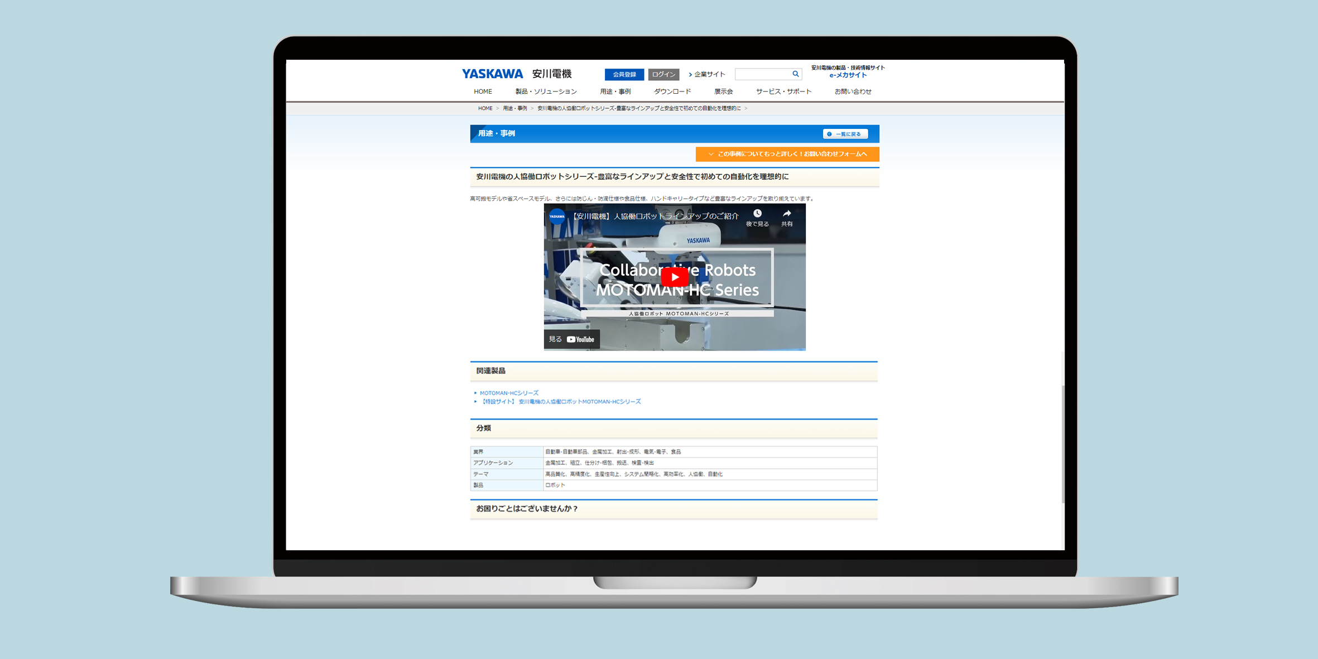Open 製品・ソリューション navigation menu

pyautogui.click(x=546, y=92)
